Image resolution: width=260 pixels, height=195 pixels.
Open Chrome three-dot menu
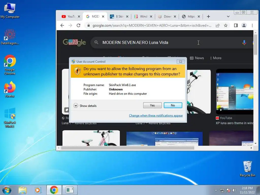[x=252, y=25]
